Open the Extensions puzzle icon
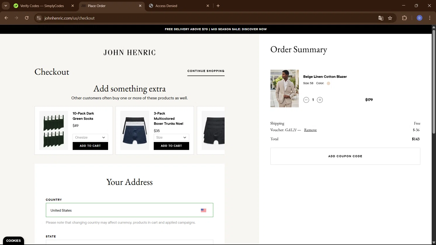The height and width of the screenshot is (245, 436). point(404,18)
